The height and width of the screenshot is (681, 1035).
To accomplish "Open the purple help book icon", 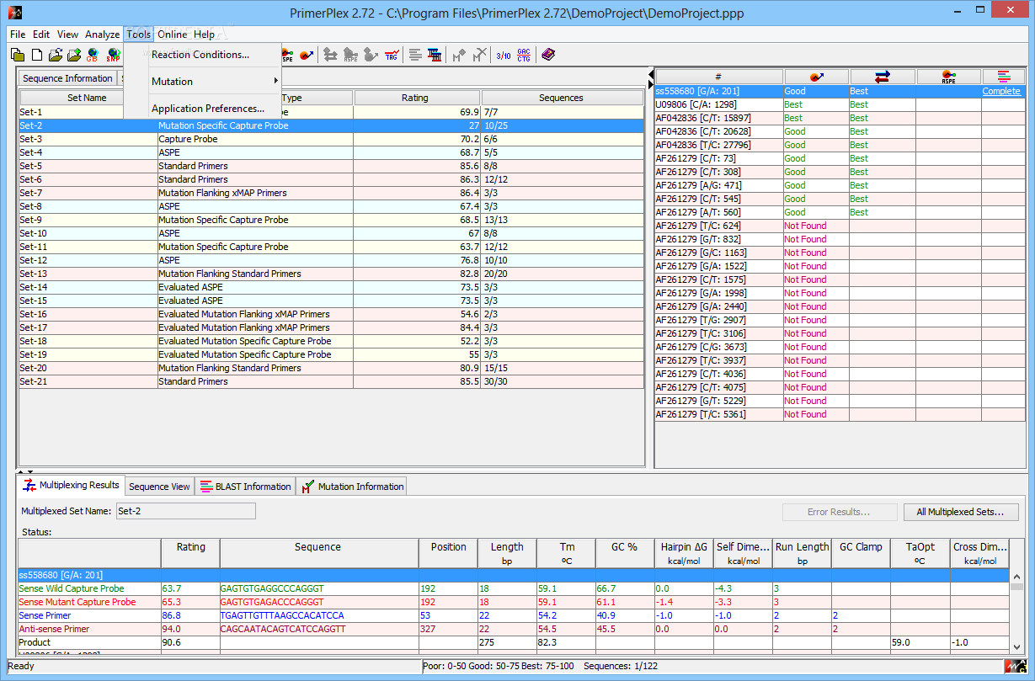I will tap(548, 56).
